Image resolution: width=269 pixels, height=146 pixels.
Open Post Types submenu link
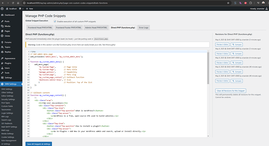(6, 103)
